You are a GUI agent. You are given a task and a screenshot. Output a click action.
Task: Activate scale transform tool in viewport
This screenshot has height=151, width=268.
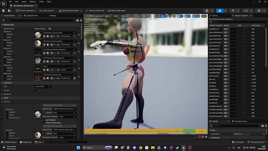pos(166,16)
